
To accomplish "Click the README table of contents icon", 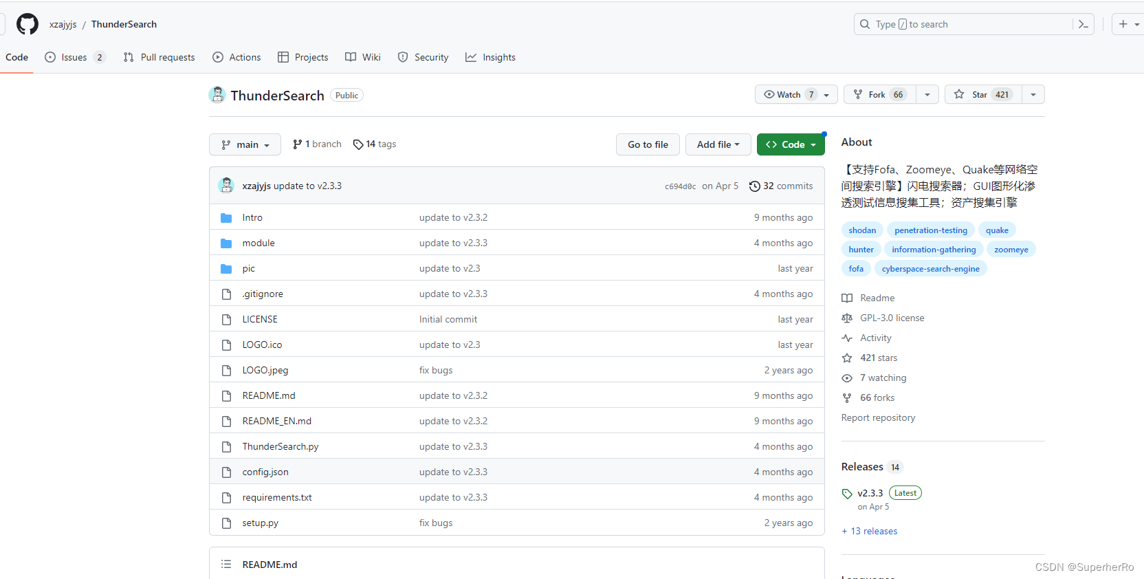I will [226, 565].
